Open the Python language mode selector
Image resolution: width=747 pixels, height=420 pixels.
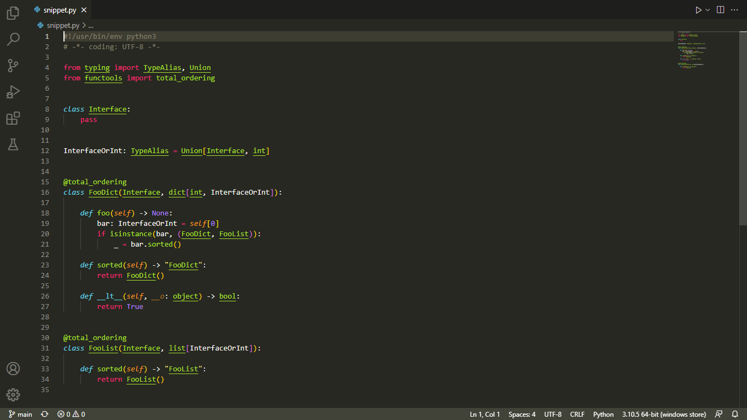[x=603, y=414]
